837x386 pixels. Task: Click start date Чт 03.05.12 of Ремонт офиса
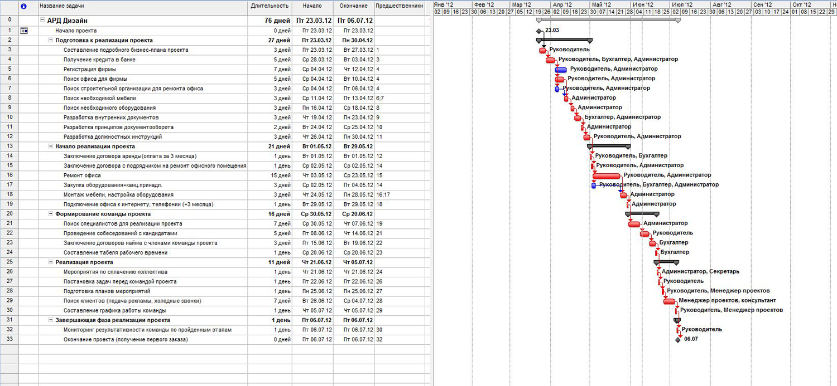[312, 175]
